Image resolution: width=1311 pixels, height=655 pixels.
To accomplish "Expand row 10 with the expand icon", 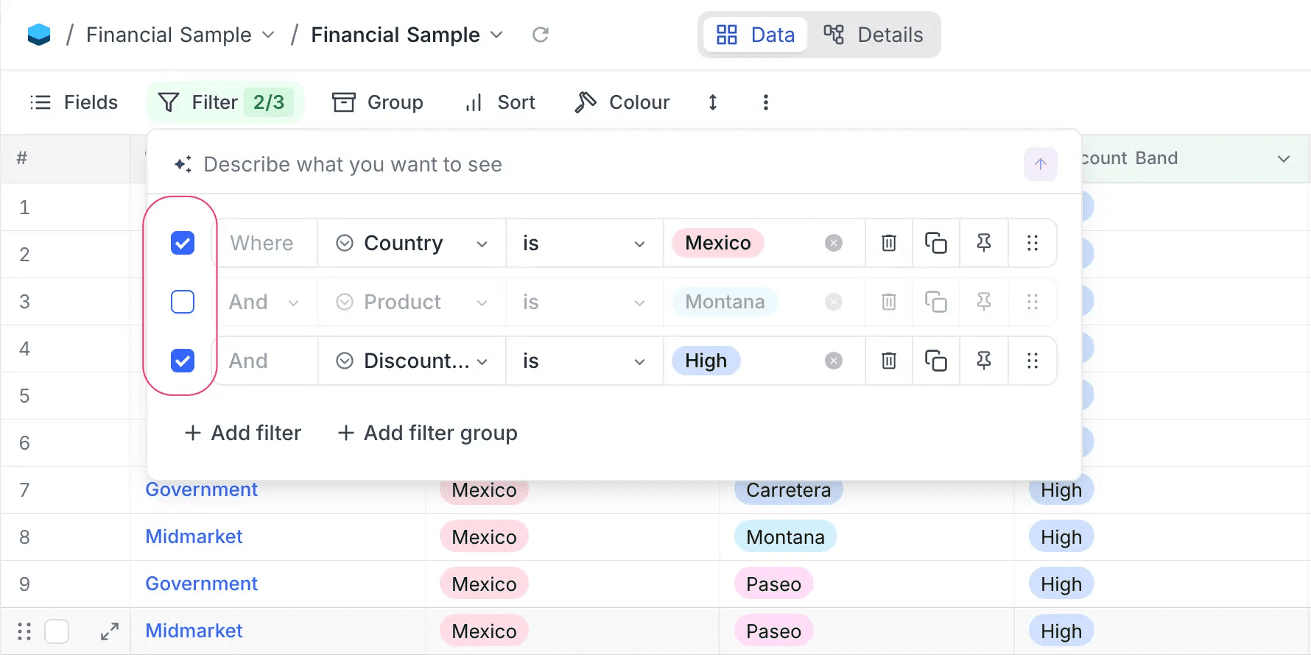I will [x=110, y=631].
